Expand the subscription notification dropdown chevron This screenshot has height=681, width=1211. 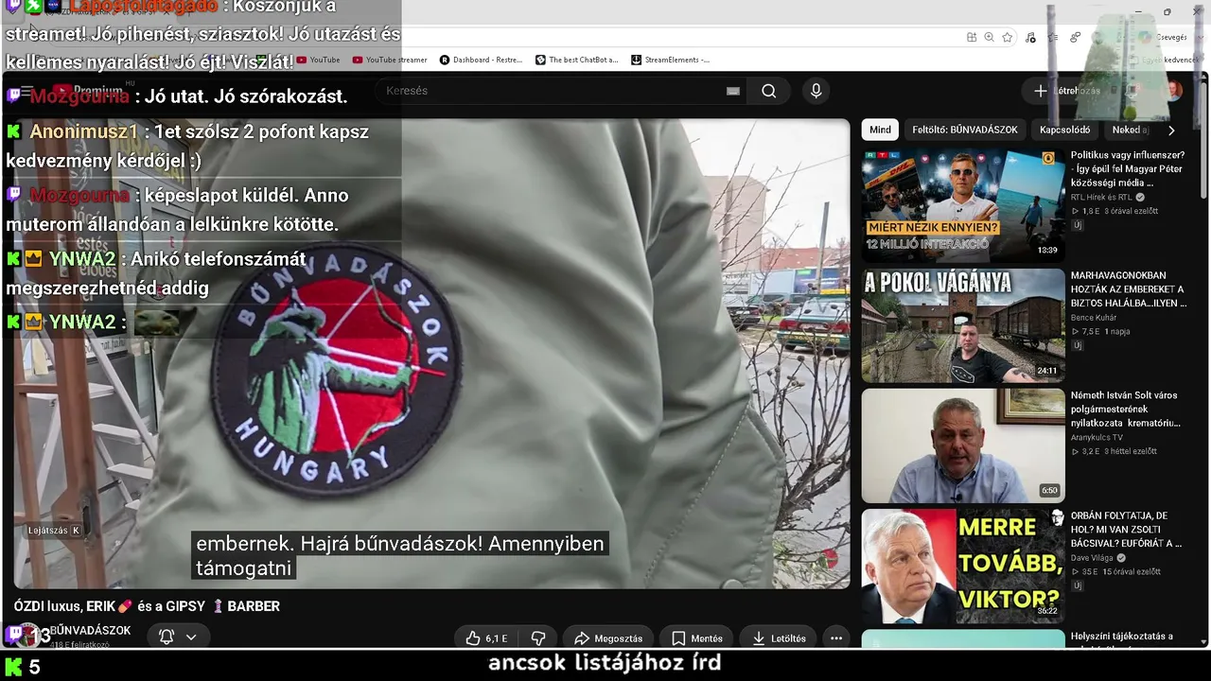(x=191, y=637)
